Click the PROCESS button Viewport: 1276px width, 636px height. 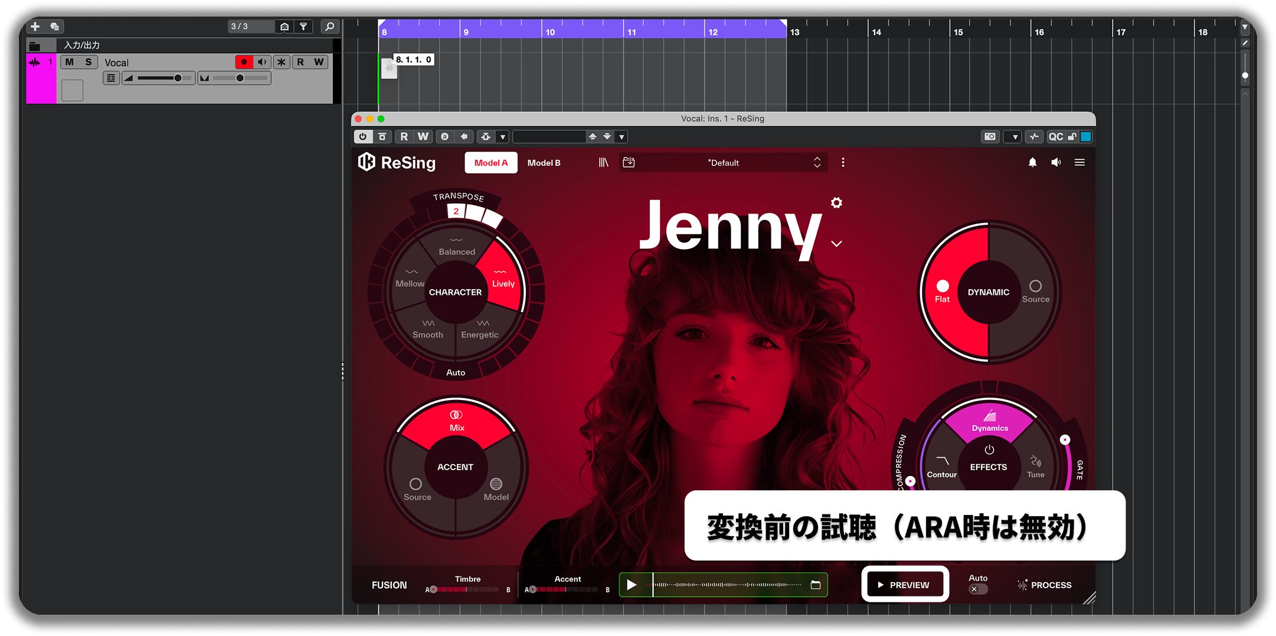(1044, 585)
